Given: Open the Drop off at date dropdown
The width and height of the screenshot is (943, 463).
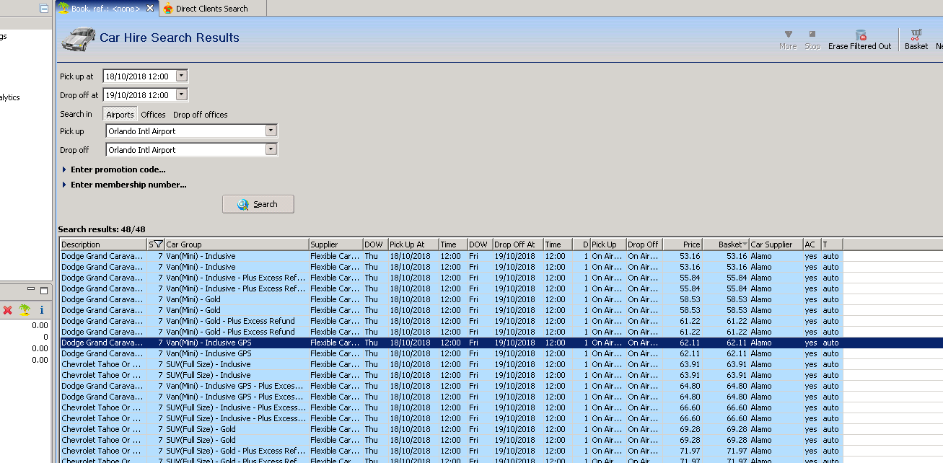Looking at the screenshot, I should tap(181, 94).
